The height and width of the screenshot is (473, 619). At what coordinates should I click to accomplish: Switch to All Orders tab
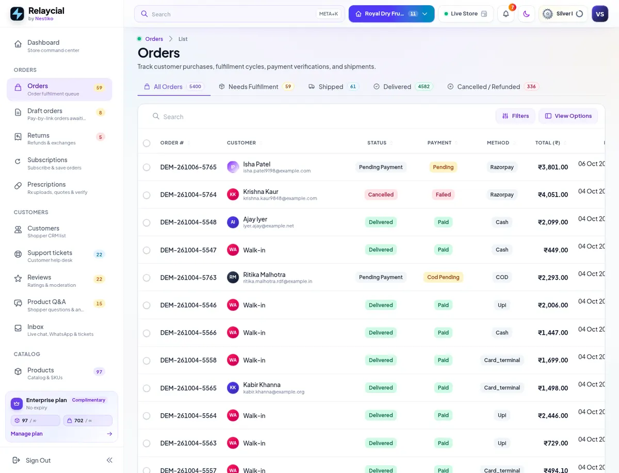[174, 87]
